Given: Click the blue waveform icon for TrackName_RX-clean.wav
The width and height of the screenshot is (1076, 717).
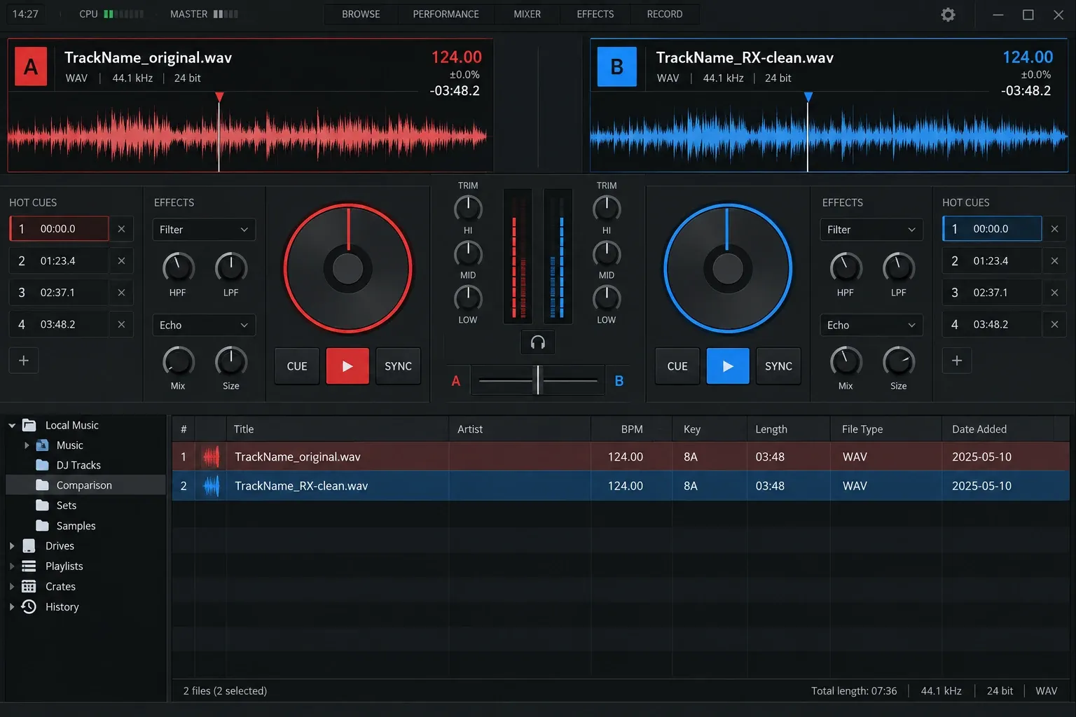Looking at the screenshot, I should pyautogui.click(x=211, y=486).
